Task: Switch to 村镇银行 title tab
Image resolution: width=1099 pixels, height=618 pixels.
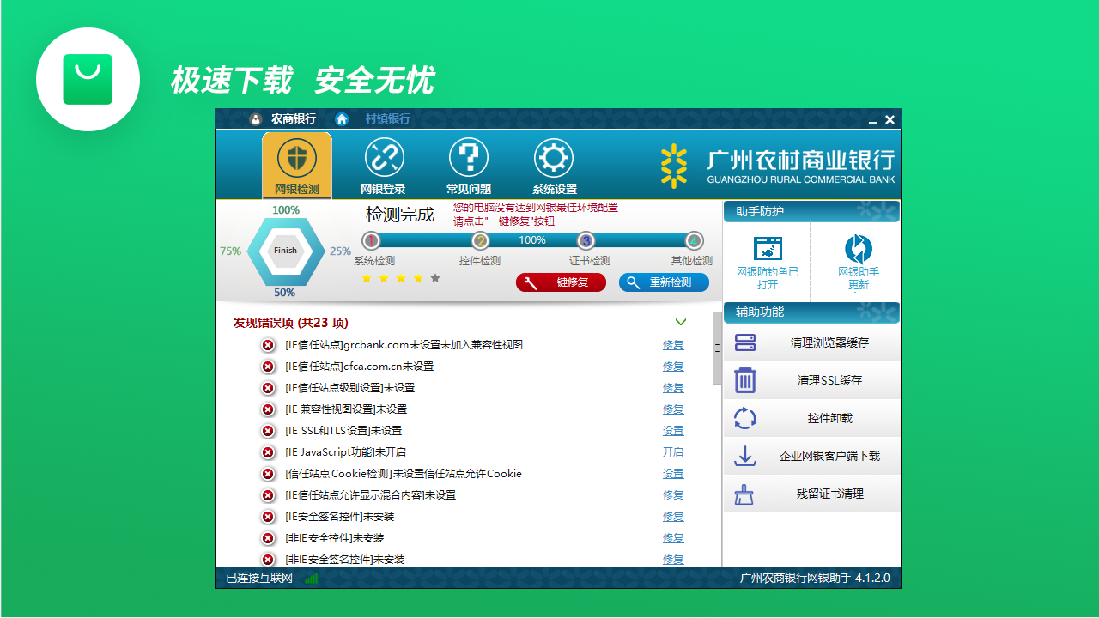Action: (x=388, y=119)
